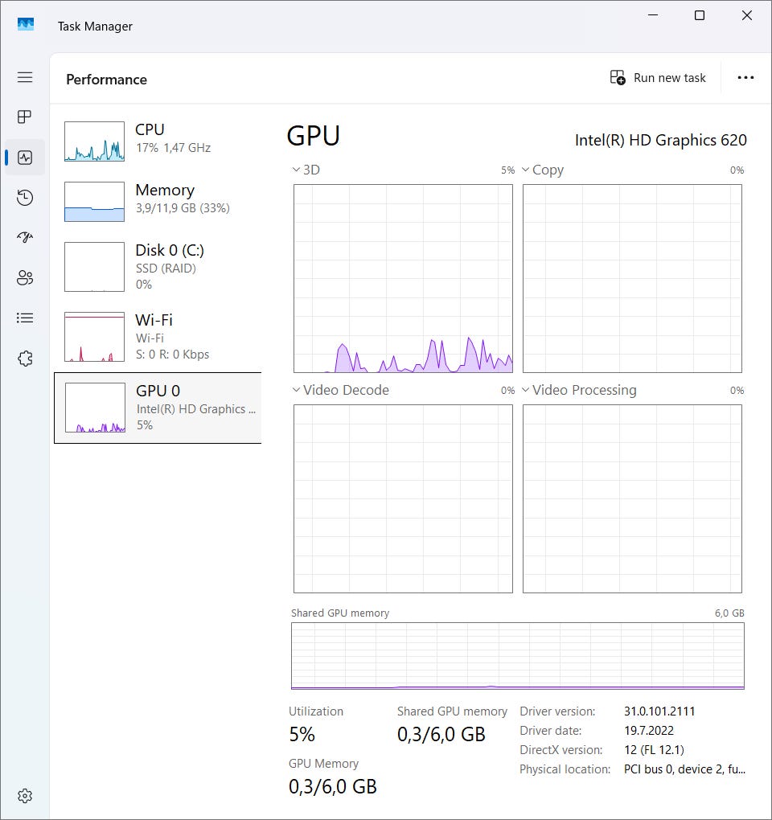Click the empty Copy engine graph area
The width and height of the screenshot is (772, 820).
(x=632, y=278)
